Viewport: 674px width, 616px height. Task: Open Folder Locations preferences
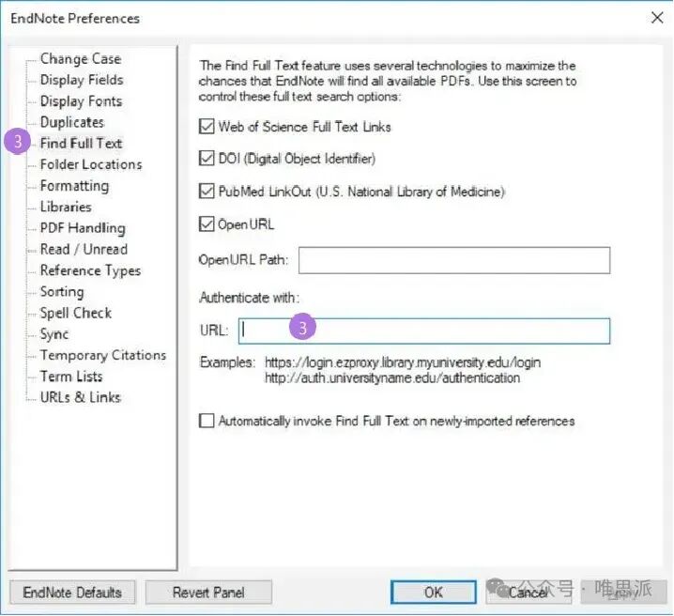coord(91,164)
